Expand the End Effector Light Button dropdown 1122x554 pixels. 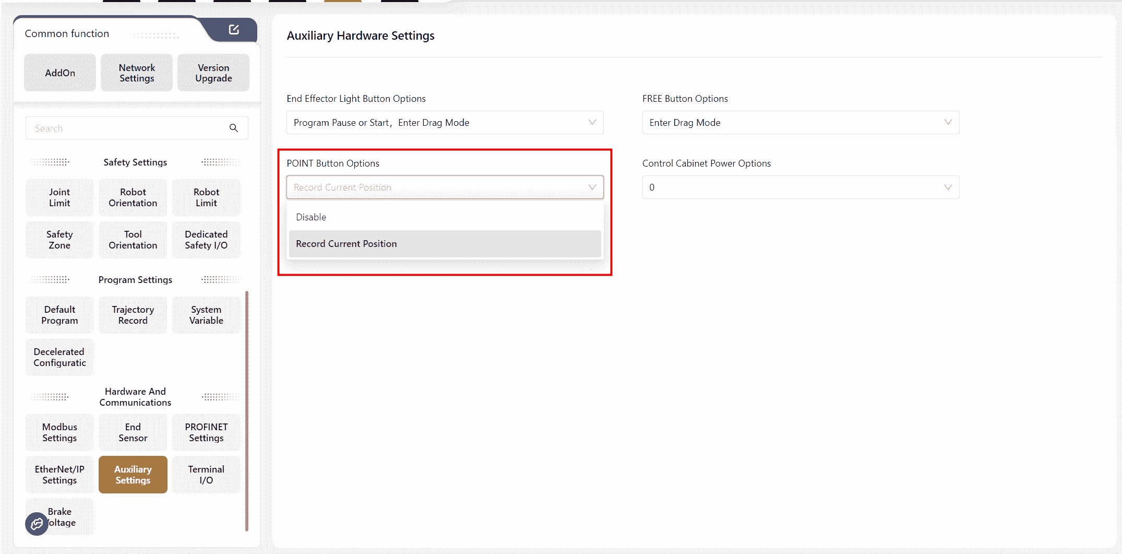click(x=592, y=122)
